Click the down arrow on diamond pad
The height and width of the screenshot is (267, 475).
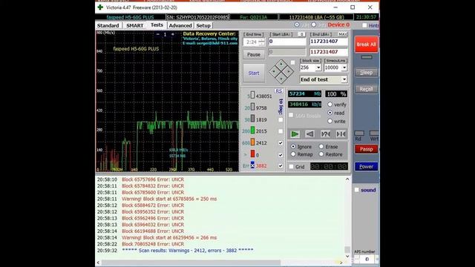click(x=281, y=79)
